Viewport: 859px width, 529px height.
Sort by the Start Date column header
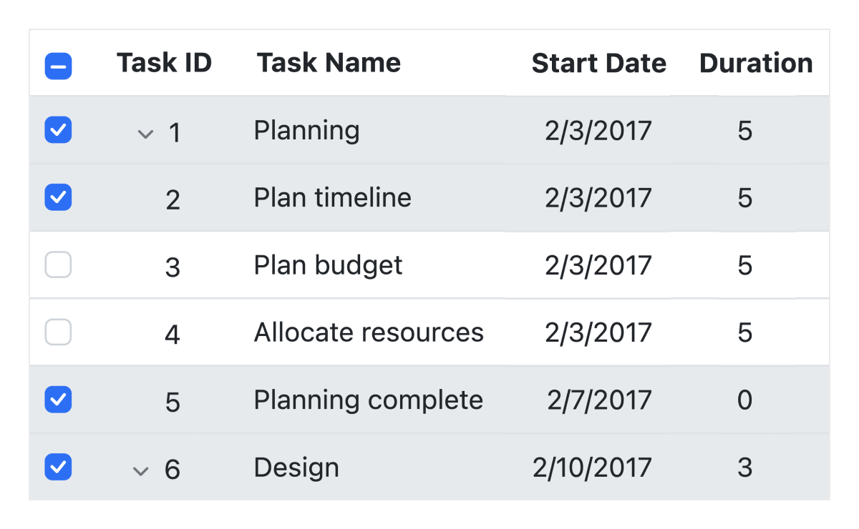[x=598, y=64]
